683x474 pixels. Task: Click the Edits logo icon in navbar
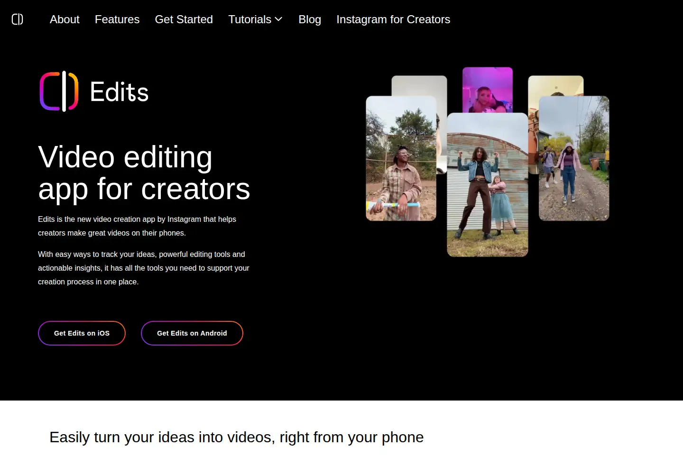(x=18, y=19)
